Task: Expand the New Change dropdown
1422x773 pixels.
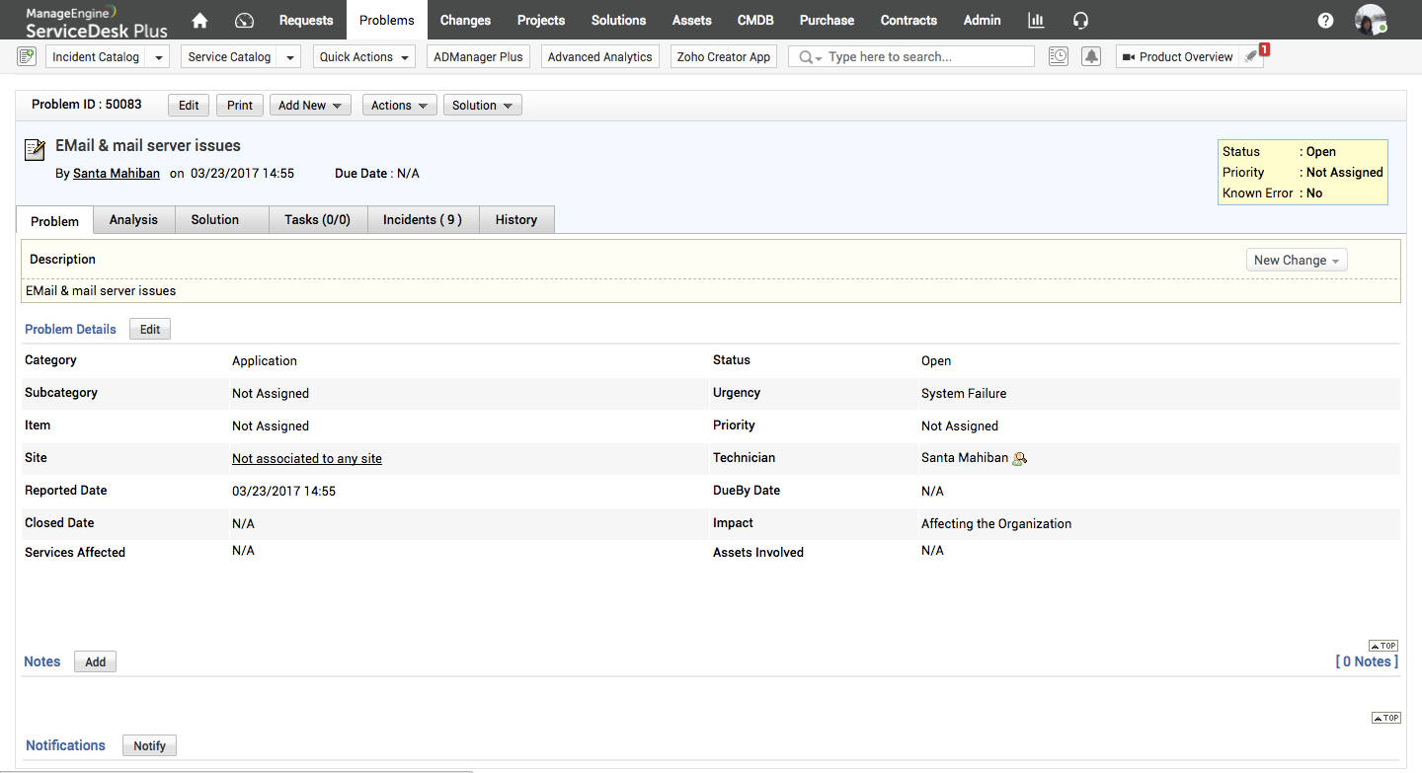Action: [1296, 261]
